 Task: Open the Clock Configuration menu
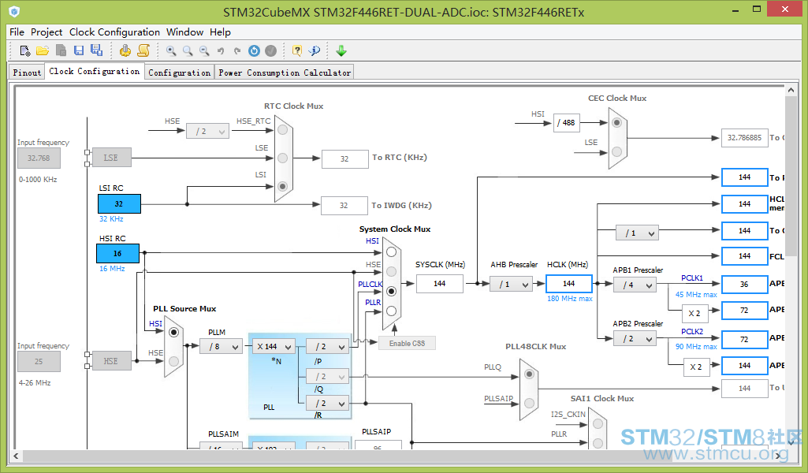tap(114, 32)
